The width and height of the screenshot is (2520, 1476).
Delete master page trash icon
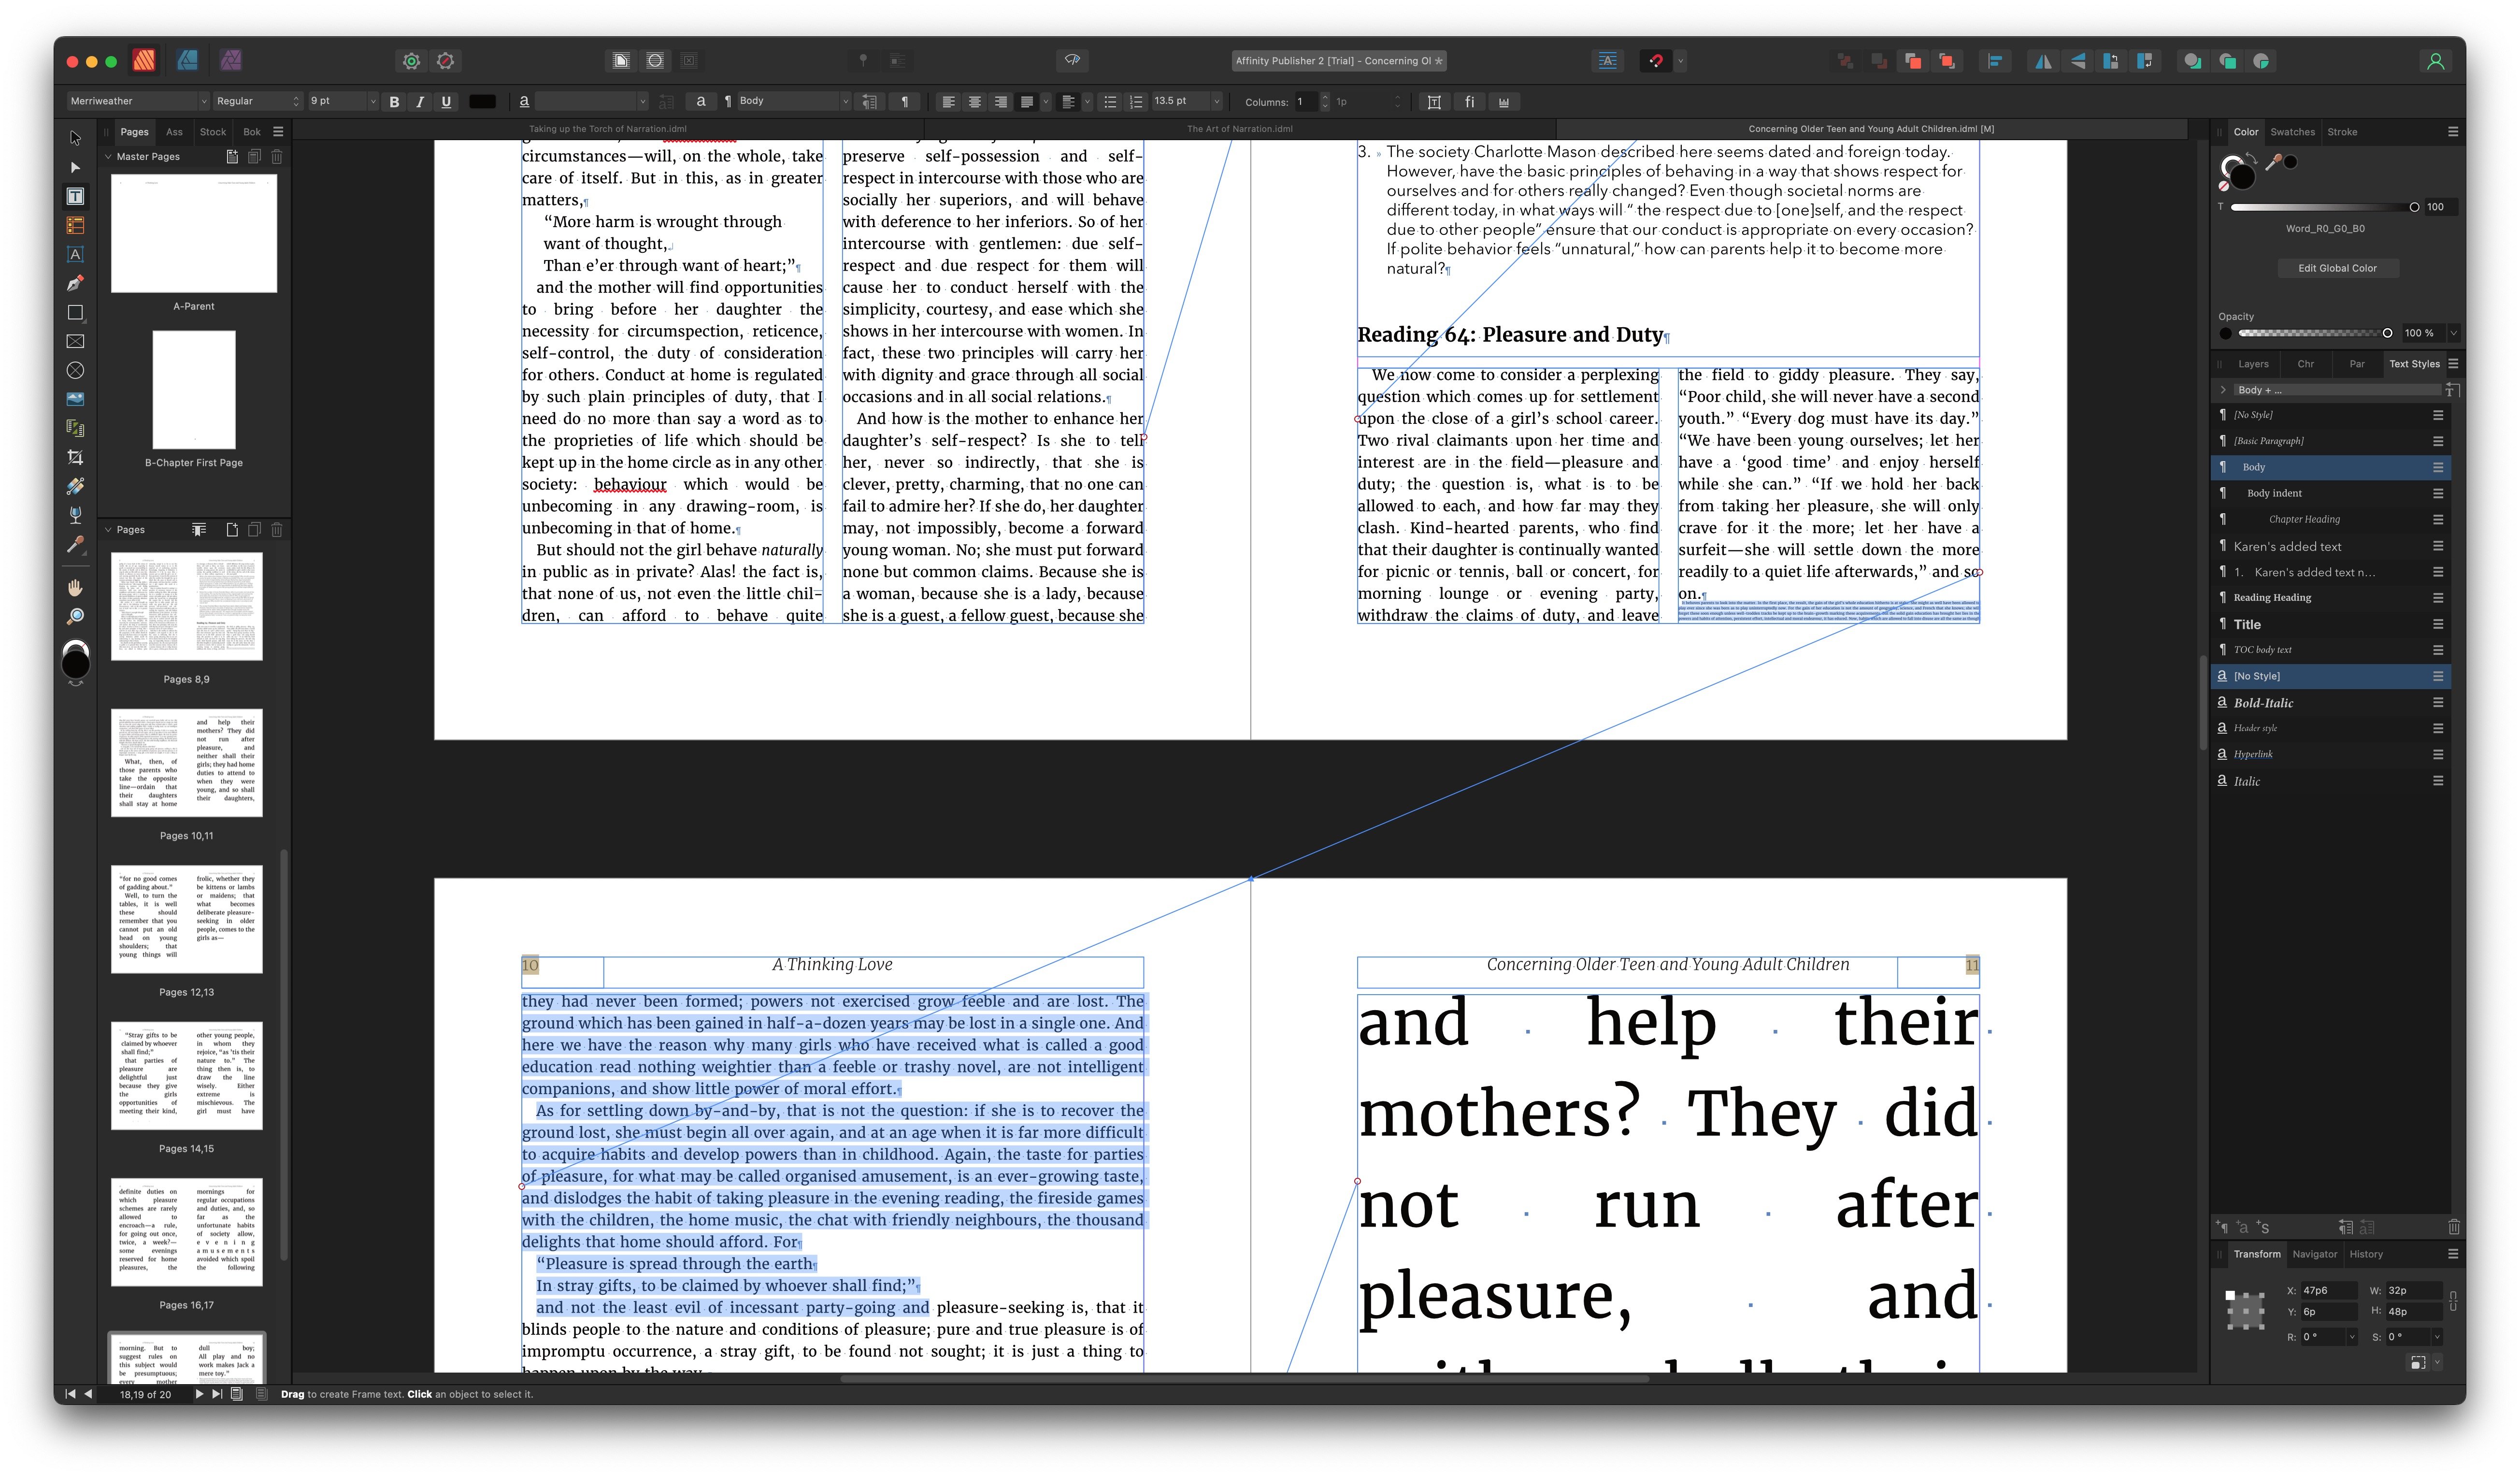click(x=277, y=156)
